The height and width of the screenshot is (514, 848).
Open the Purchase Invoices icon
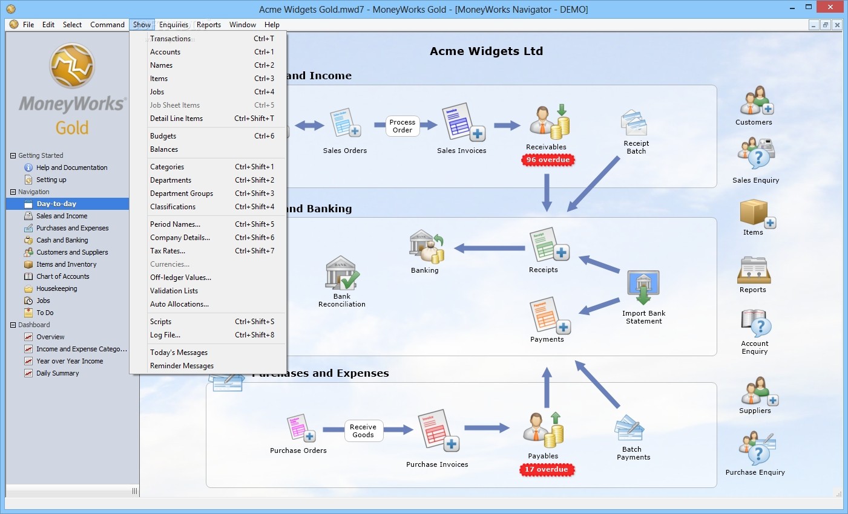pos(438,431)
